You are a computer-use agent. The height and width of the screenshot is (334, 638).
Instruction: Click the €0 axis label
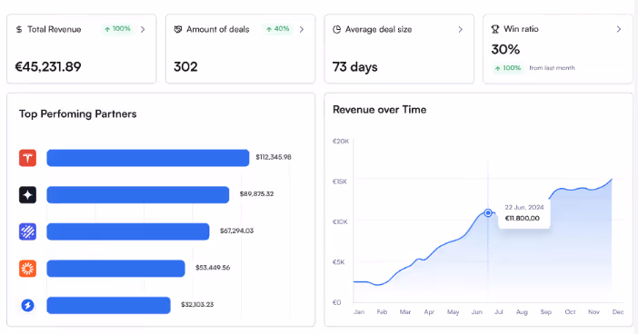336,302
